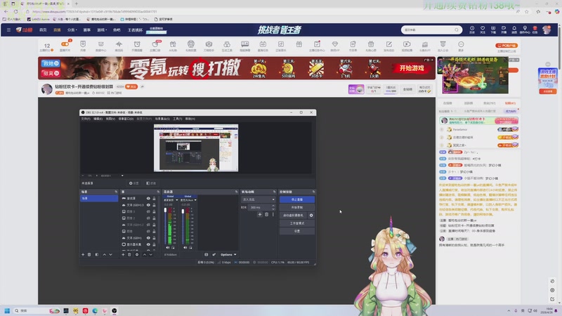This screenshot has width=562, height=316.
Task: Adjust the 300 ms transition duration stepper
Action: pyautogui.click(x=273, y=207)
